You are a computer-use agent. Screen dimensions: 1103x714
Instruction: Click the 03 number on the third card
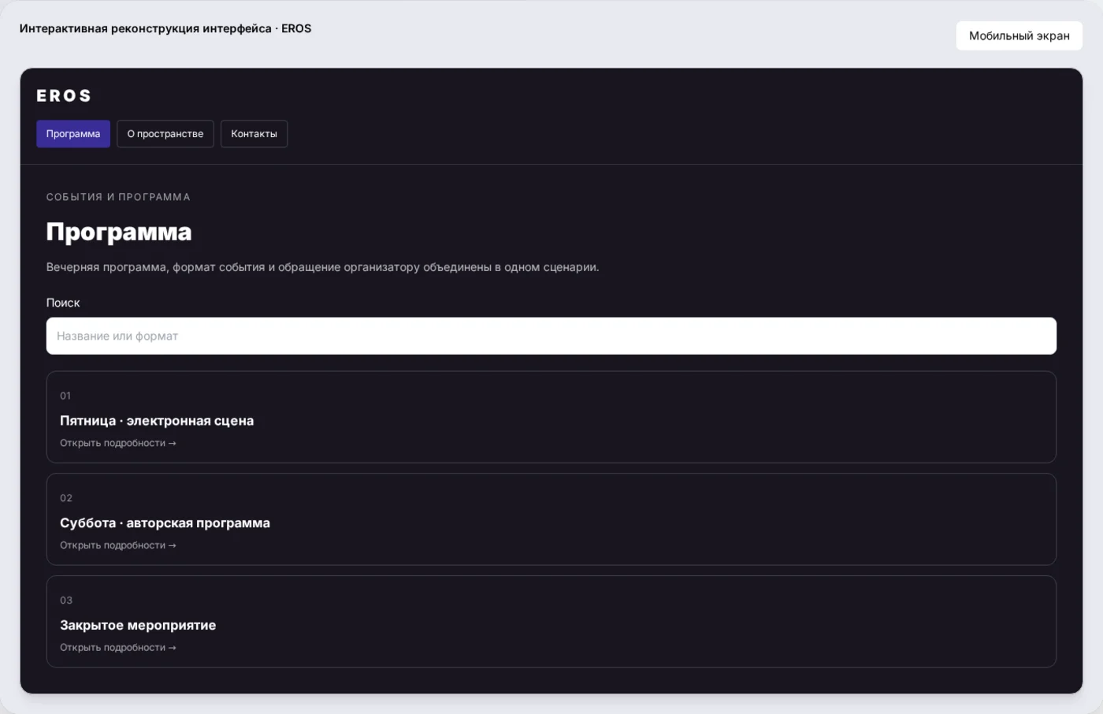click(x=66, y=601)
